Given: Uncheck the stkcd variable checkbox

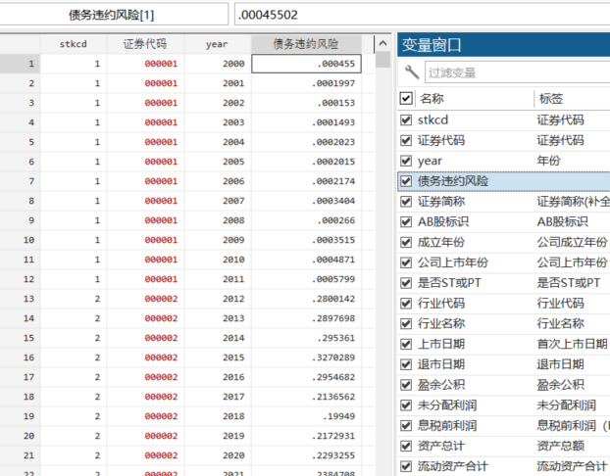Looking at the screenshot, I should (406, 120).
